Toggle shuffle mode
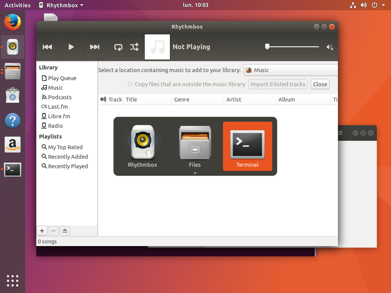 pyautogui.click(x=134, y=47)
